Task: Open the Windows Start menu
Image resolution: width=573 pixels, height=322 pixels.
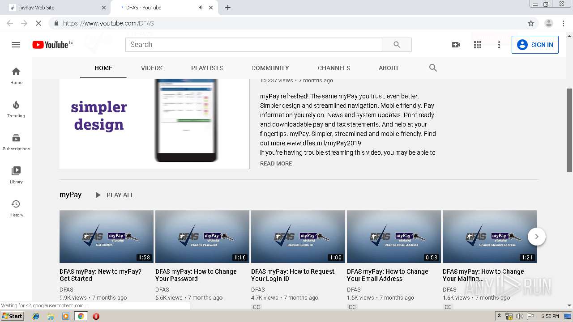Action: (x=12, y=316)
